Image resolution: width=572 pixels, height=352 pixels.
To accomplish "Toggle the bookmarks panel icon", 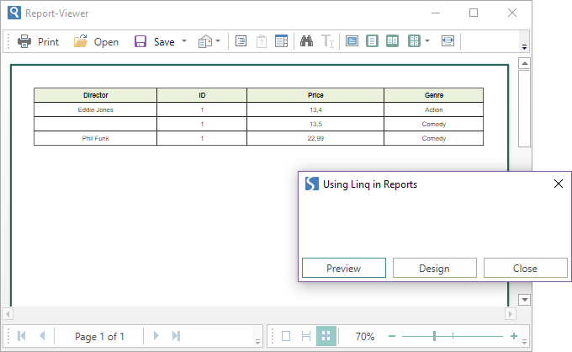I will click(x=241, y=41).
